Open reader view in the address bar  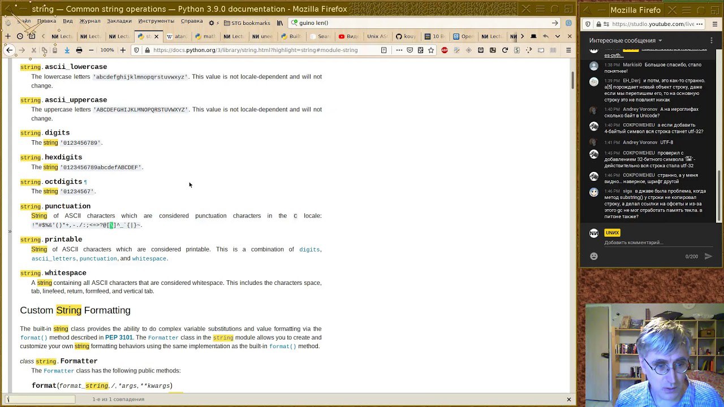click(383, 50)
